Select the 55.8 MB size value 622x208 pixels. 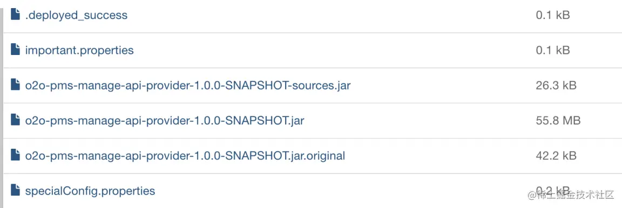click(558, 121)
